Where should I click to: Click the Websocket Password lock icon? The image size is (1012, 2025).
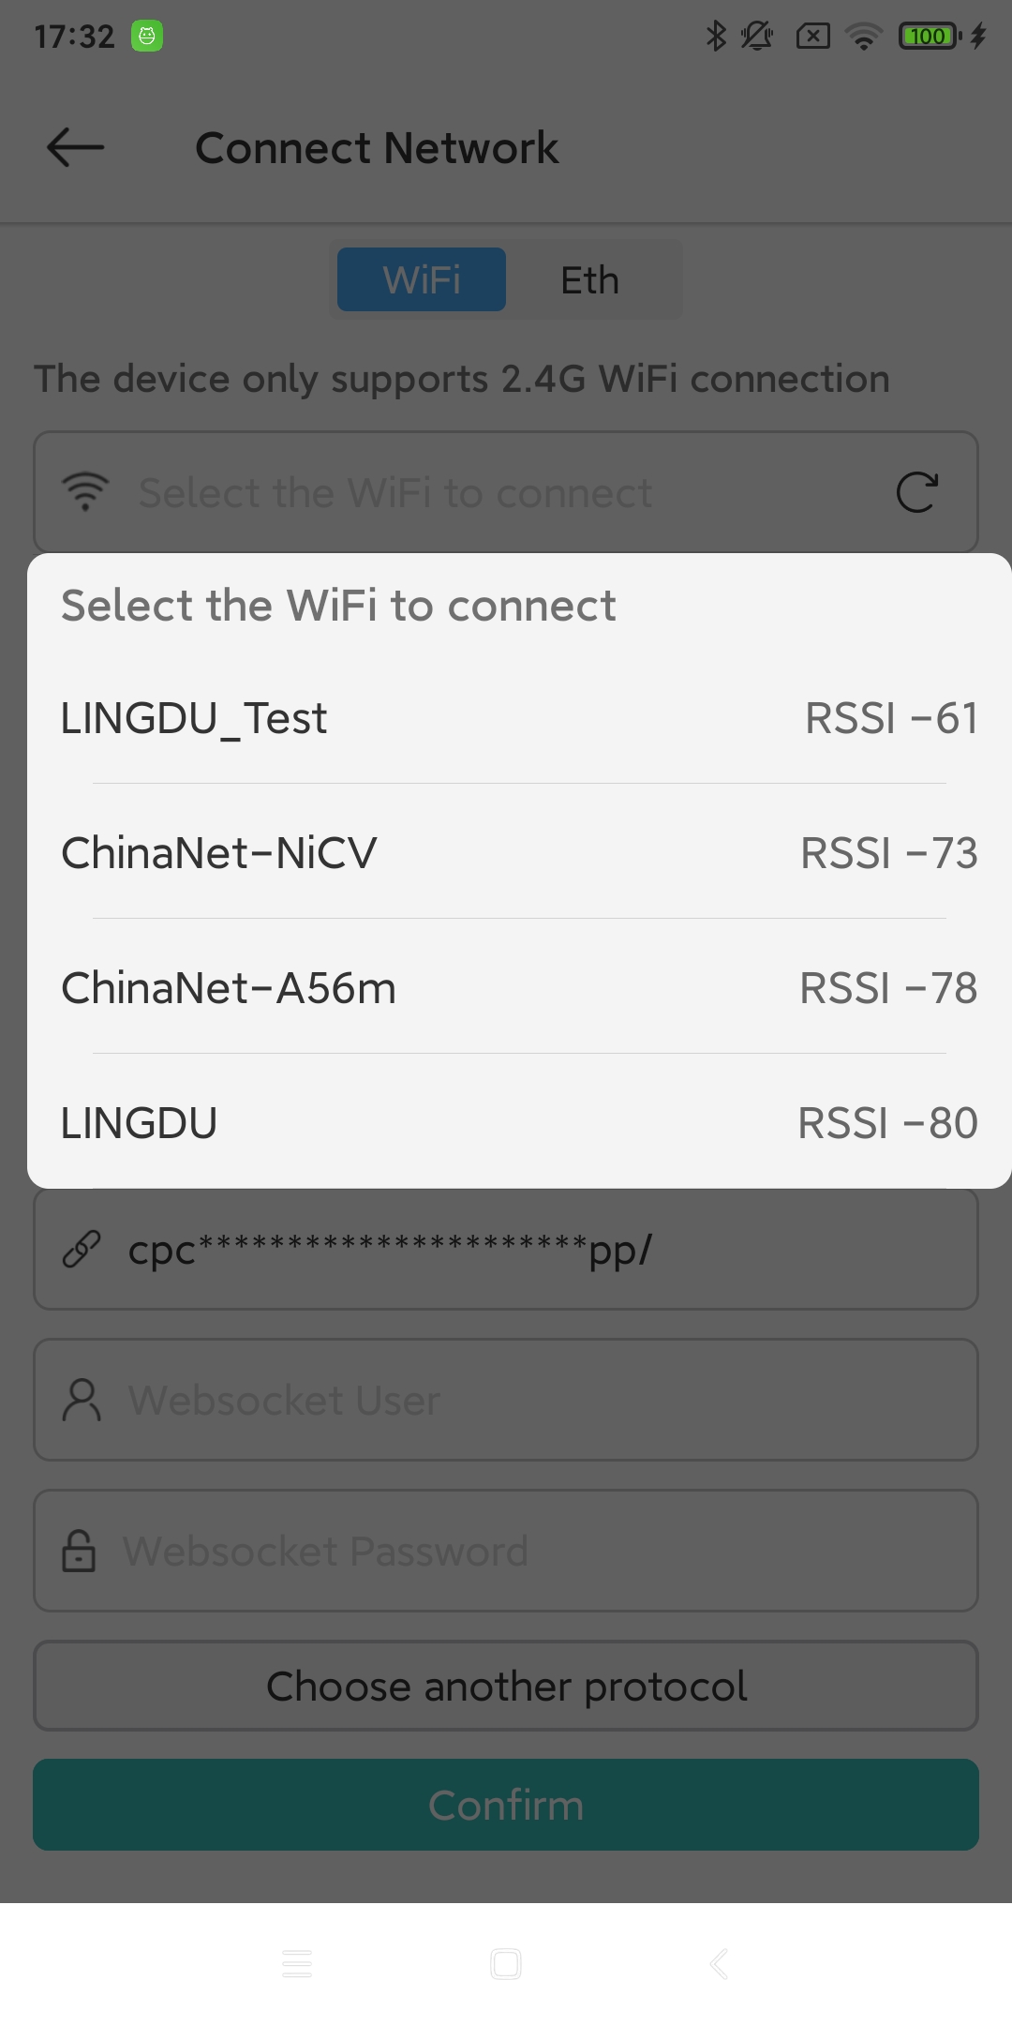coord(79,1551)
